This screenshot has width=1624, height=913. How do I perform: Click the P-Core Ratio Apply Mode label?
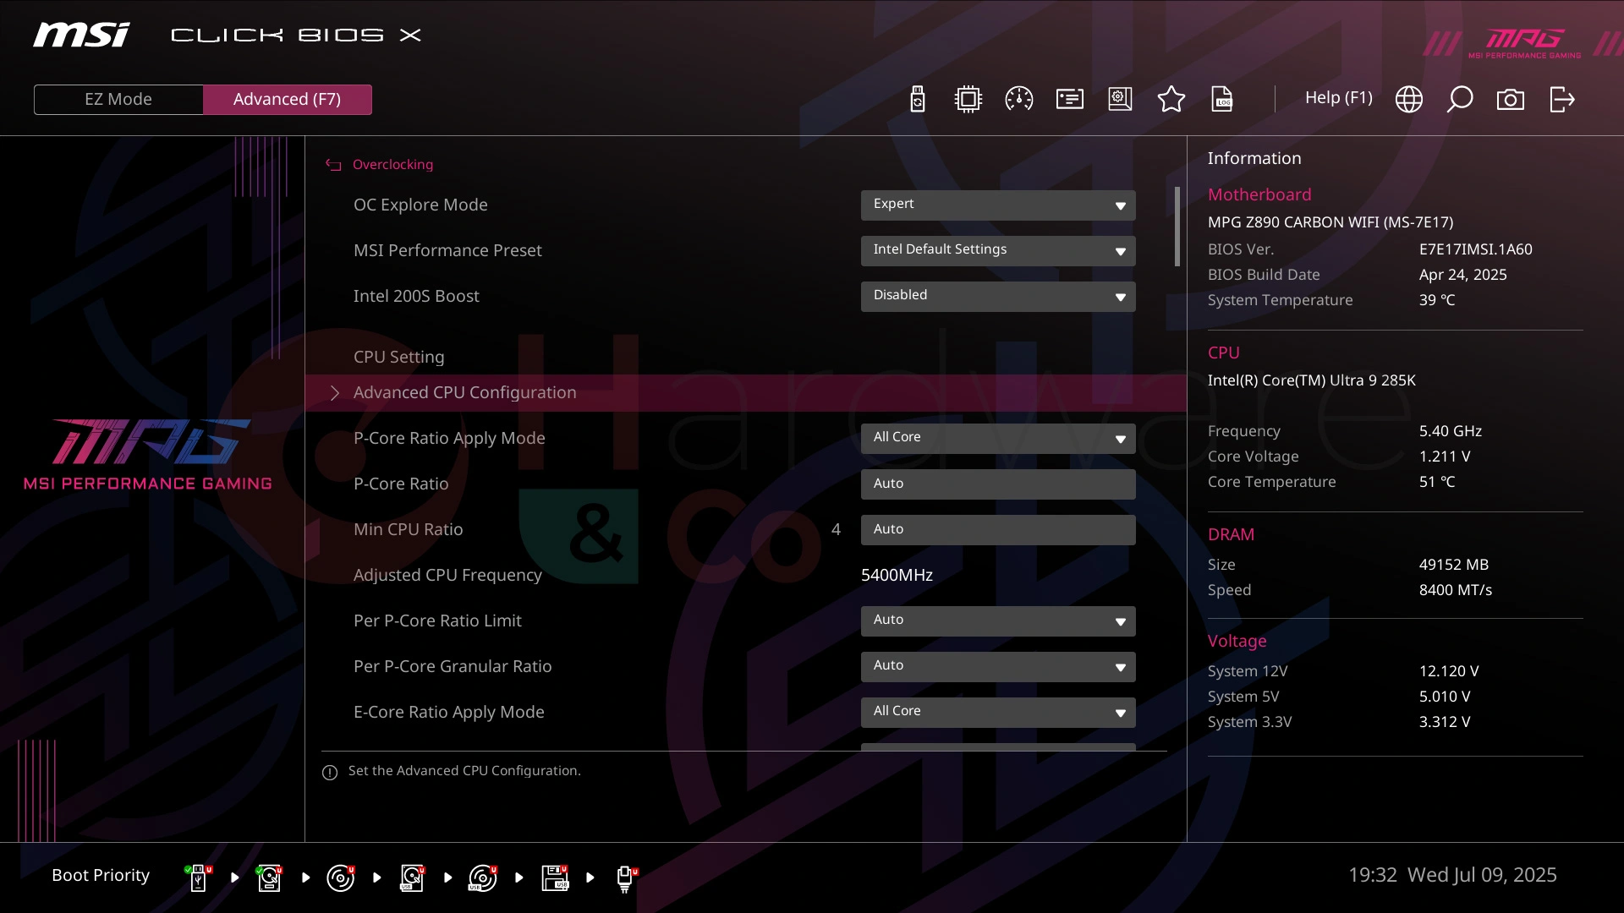(449, 438)
